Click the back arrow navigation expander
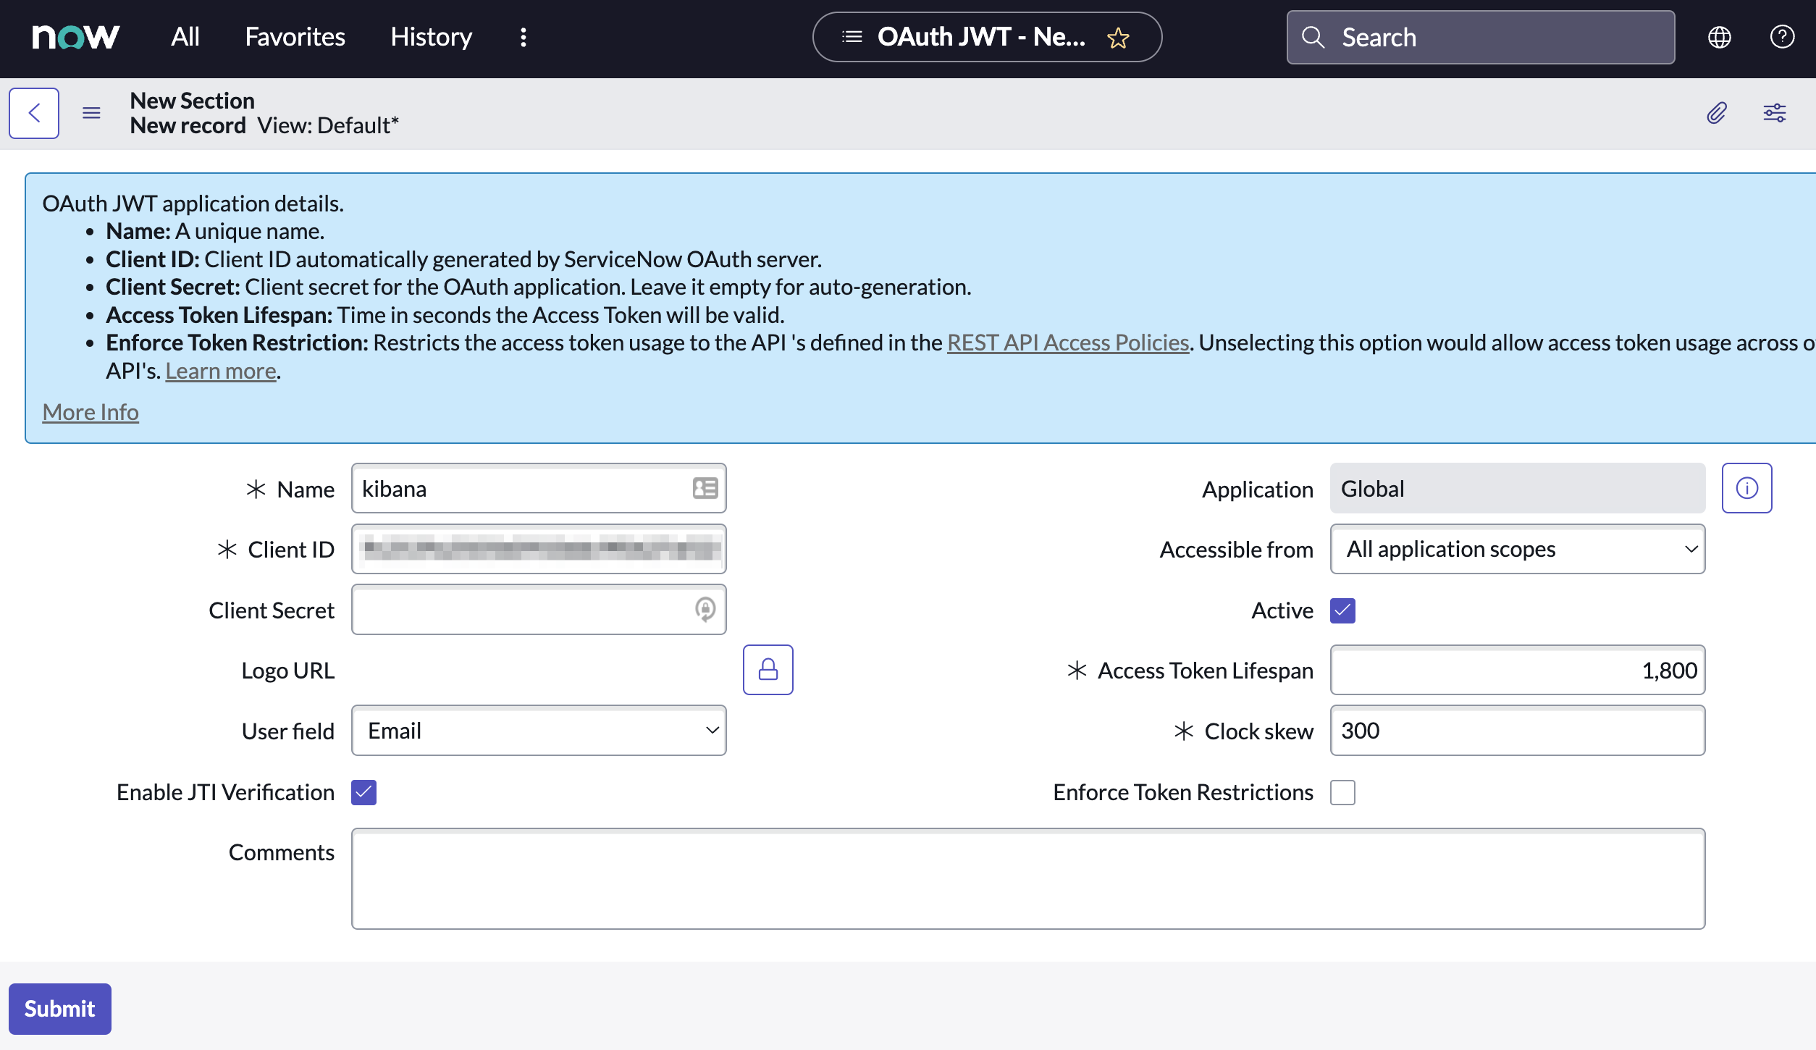The width and height of the screenshot is (1816, 1050). point(34,112)
